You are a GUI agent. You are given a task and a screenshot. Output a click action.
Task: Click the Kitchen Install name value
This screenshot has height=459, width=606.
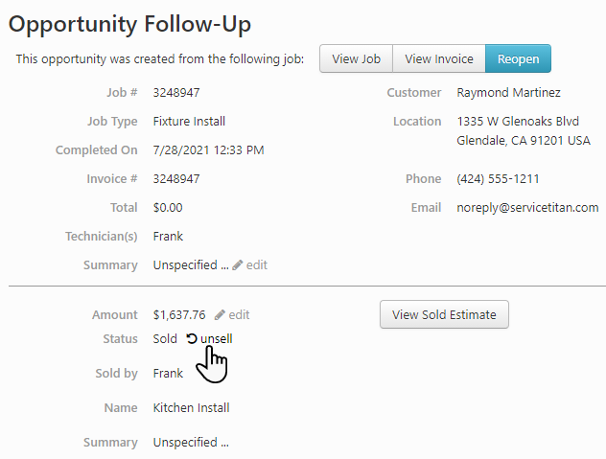click(191, 407)
